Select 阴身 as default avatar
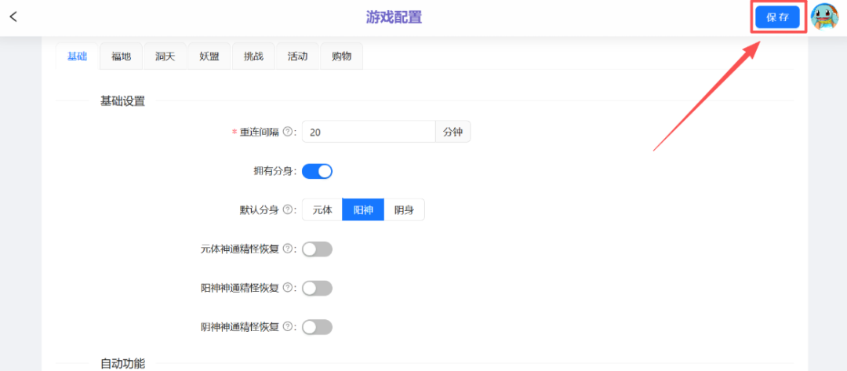The width and height of the screenshot is (847, 371). (x=404, y=209)
